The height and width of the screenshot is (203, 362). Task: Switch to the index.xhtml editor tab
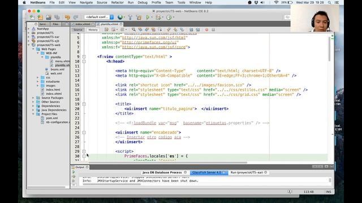tap(83, 24)
